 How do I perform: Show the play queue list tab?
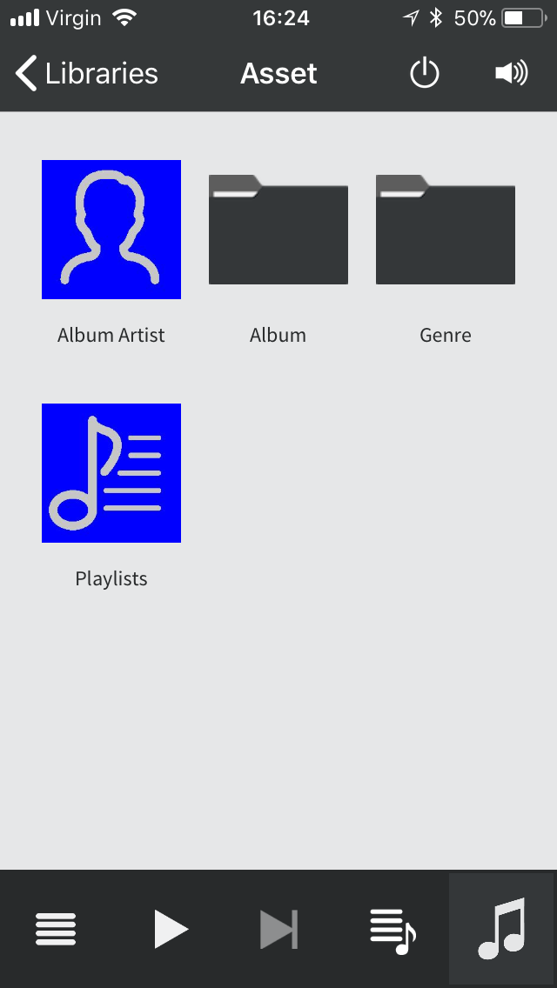[x=392, y=929]
